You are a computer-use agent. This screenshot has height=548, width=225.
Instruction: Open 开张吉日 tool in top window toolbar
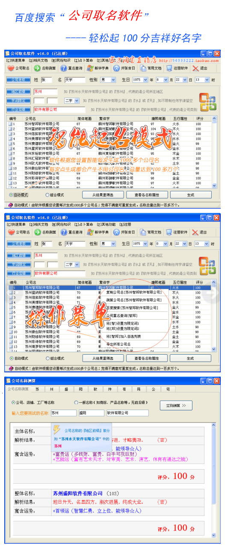124,68
